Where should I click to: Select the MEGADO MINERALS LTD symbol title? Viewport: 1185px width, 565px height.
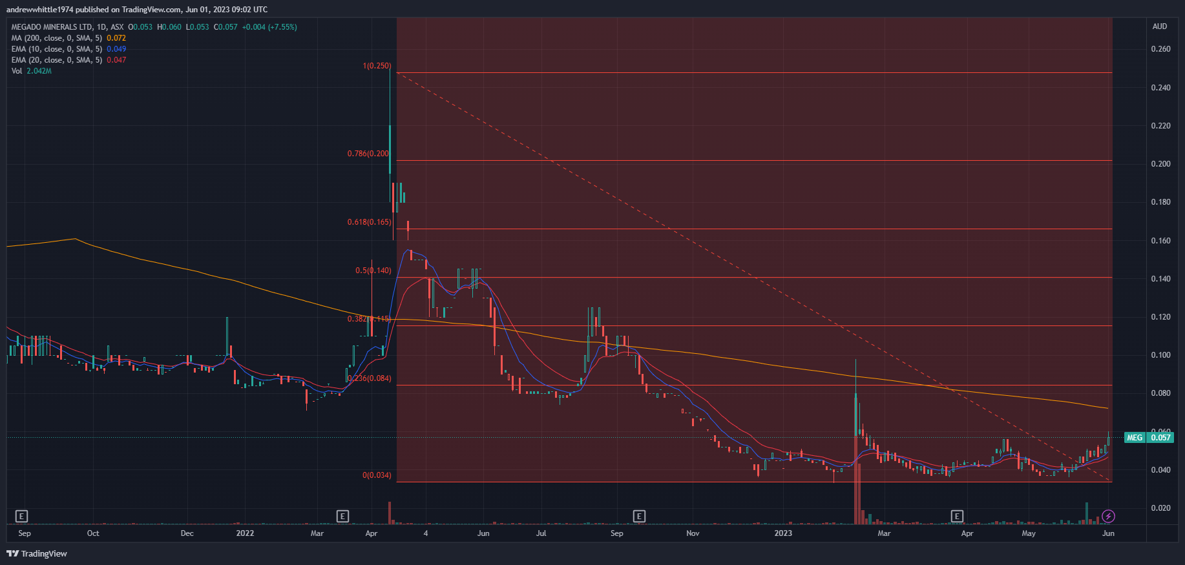pos(52,27)
